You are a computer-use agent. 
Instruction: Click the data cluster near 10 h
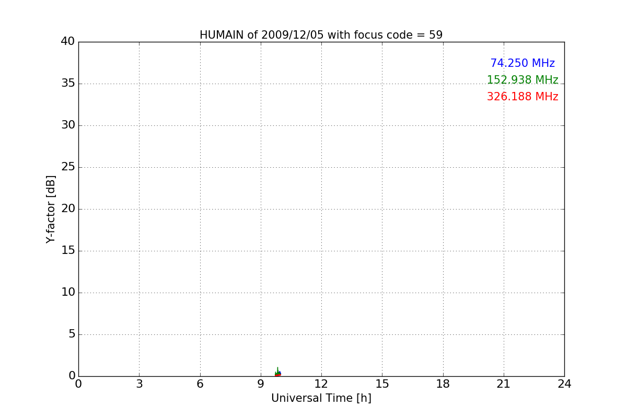[277, 373]
